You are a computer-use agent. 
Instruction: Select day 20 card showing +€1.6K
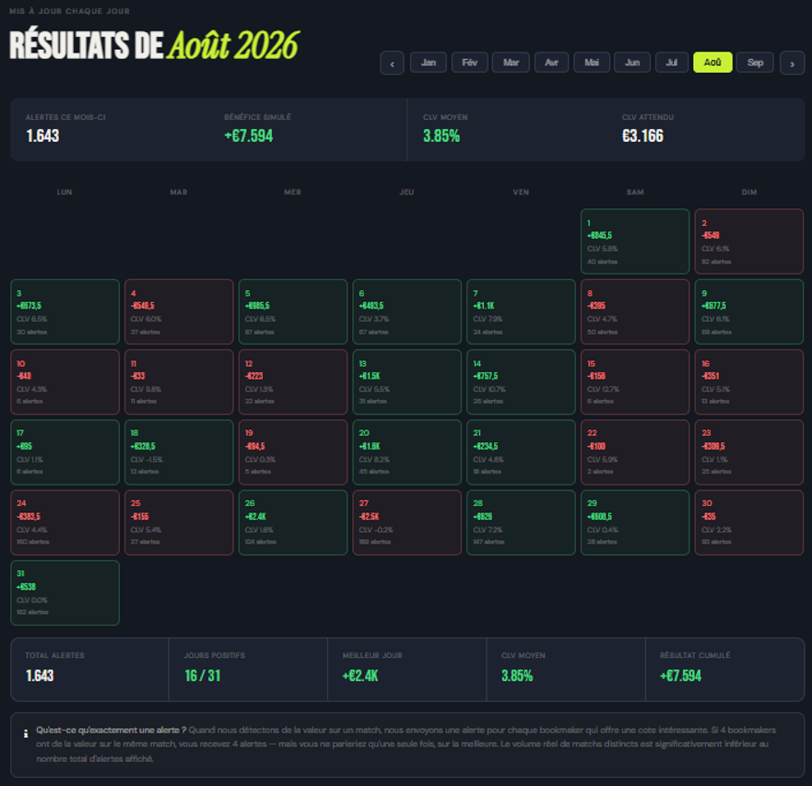point(406,452)
